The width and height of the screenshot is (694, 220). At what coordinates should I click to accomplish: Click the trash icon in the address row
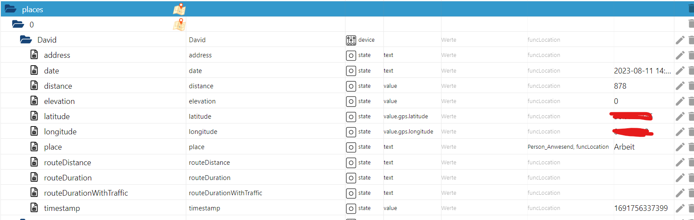pyautogui.click(x=691, y=55)
